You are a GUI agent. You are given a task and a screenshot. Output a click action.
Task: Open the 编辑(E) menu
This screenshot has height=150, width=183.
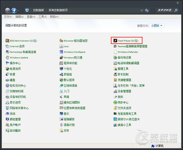[20, 17]
